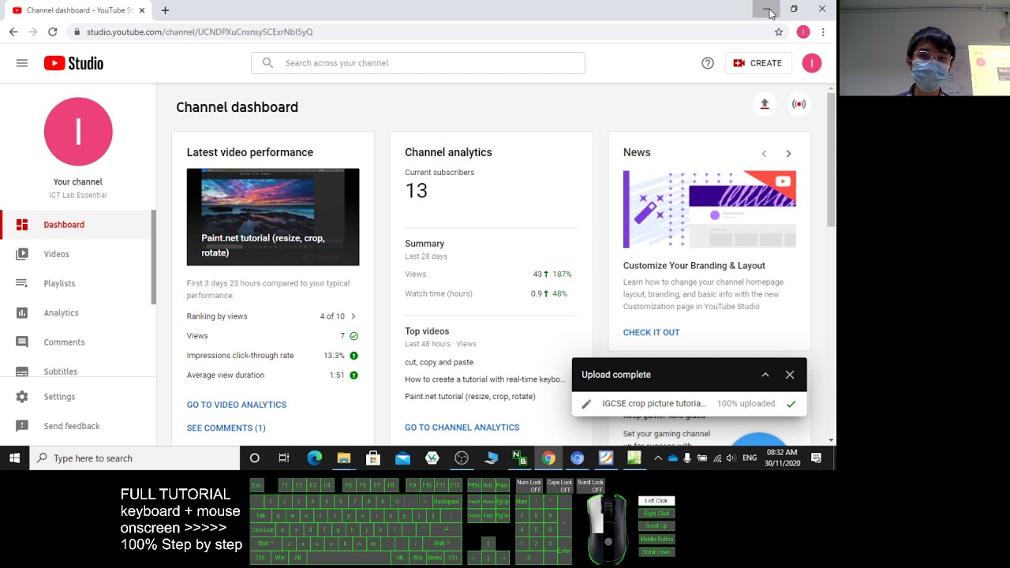Click GO TO VIDEO ANALYTICS link
1010x568 pixels.
[237, 405]
